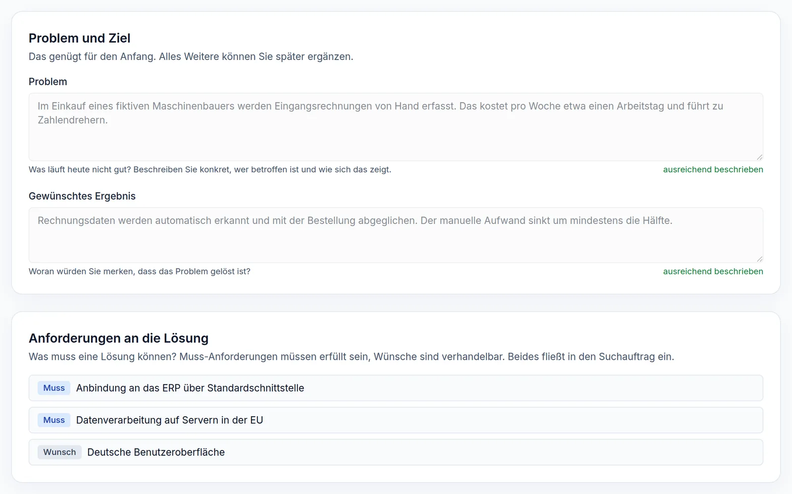Select the 'Deutsche Benutzeroberfläche' requirement text
The height and width of the screenshot is (494, 792).
pyautogui.click(x=156, y=452)
